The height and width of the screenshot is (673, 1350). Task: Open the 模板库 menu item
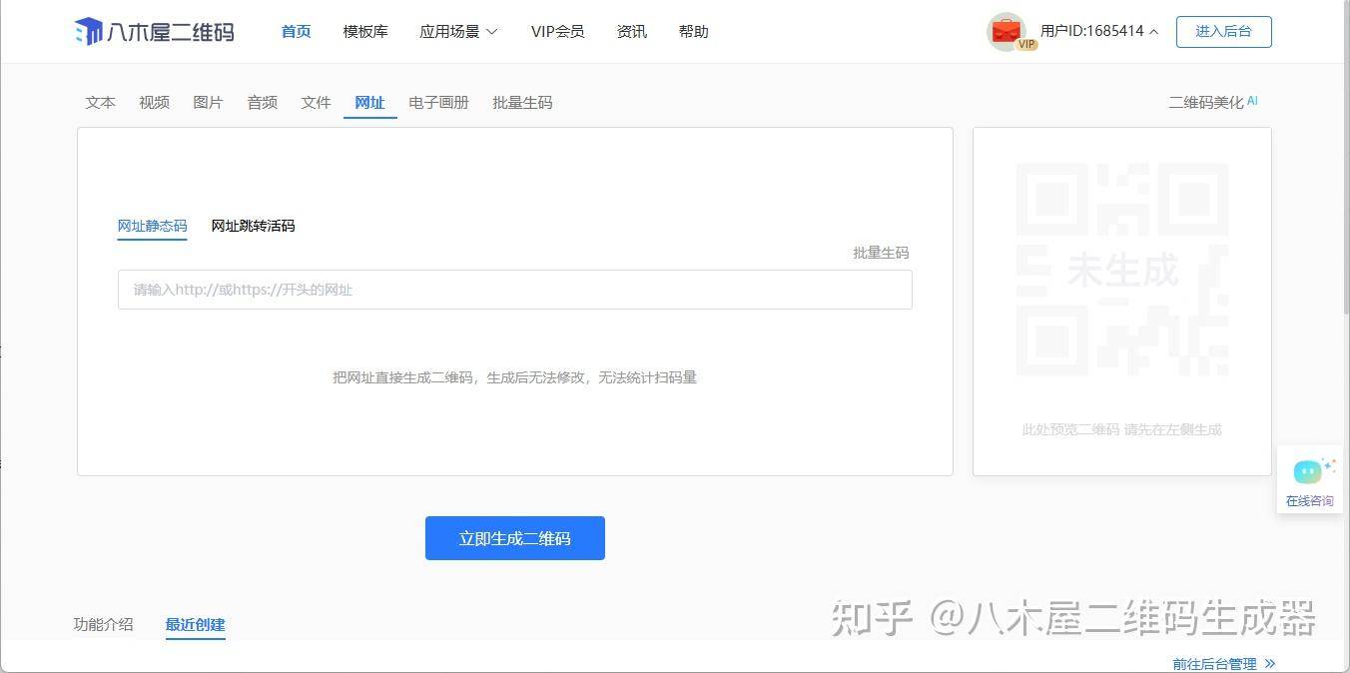[x=365, y=32]
